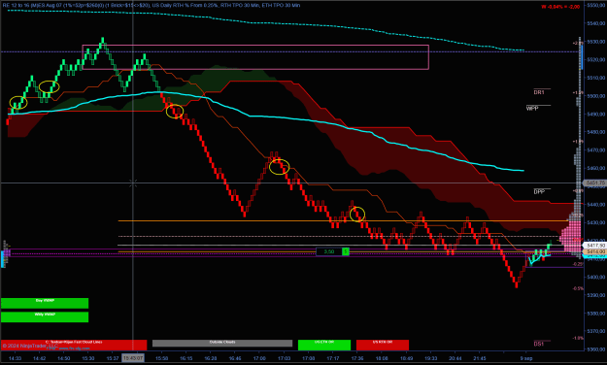Select the WPP pivot label
Viewport: 607px width, 365px height.
[x=532, y=108]
